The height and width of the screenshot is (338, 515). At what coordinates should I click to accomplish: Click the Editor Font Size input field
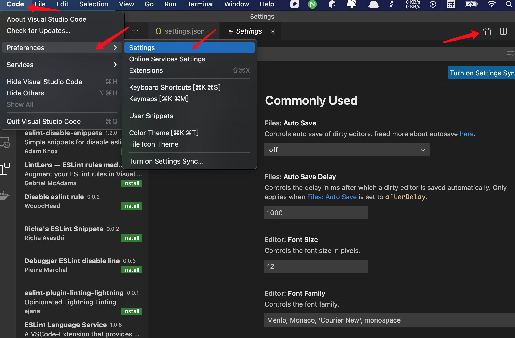(316, 266)
